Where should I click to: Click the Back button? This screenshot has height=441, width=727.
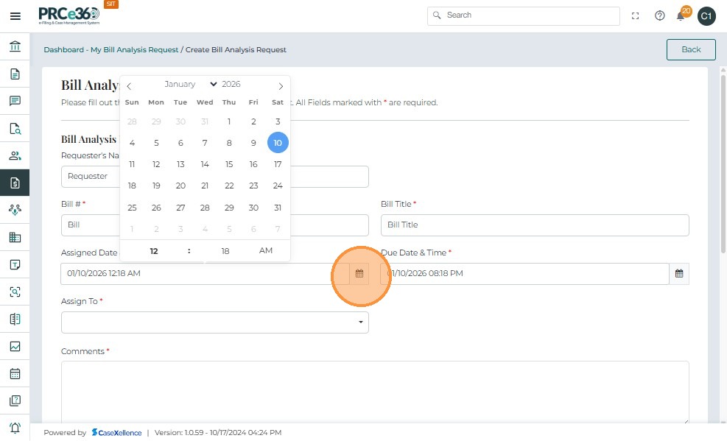click(691, 49)
